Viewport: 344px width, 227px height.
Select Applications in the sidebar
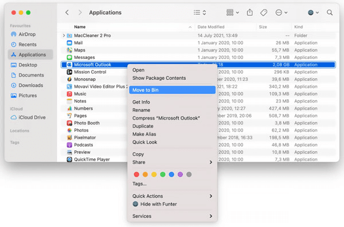[30, 54]
